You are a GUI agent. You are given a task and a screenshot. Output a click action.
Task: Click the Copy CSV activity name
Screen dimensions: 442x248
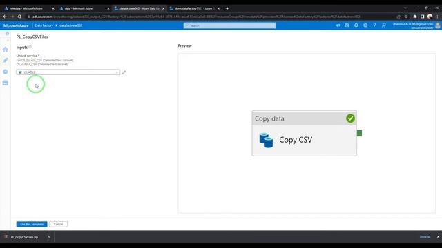pos(296,140)
